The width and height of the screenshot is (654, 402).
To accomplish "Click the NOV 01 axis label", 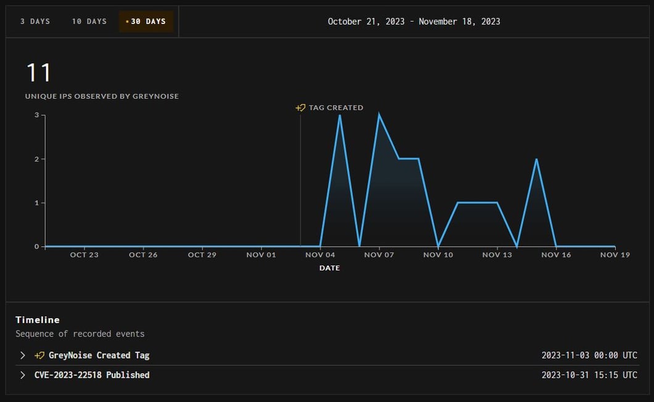I will 261,254.
